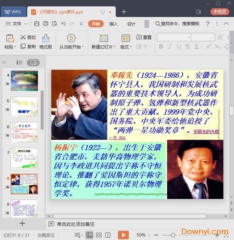Click the slide panel vertical scrollbar

point(42,110)
